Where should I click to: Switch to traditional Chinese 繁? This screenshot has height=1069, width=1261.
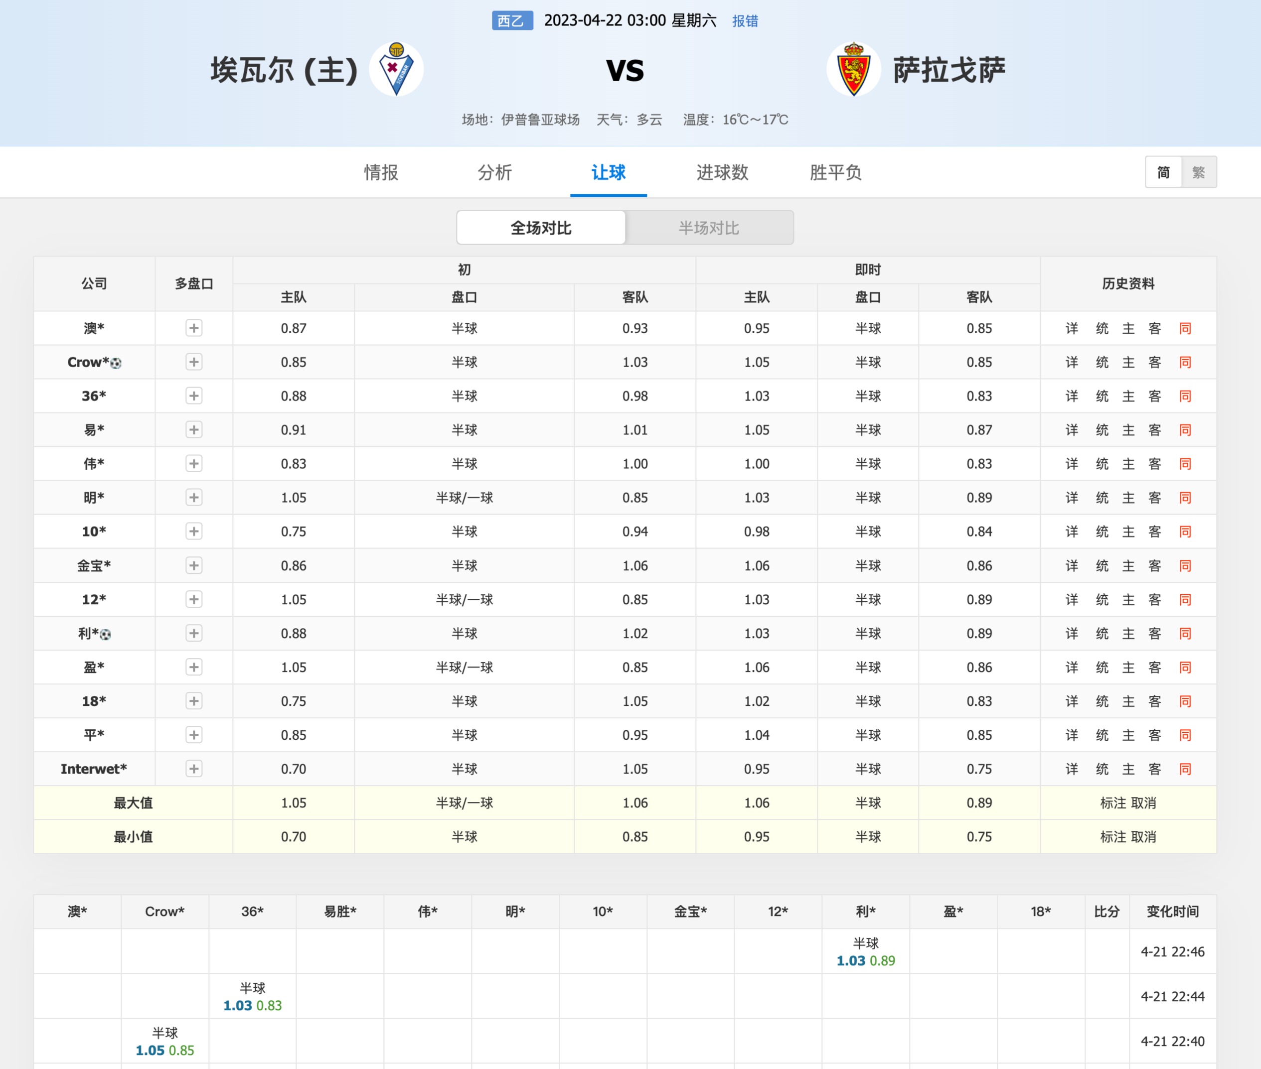pos(1199,173)
